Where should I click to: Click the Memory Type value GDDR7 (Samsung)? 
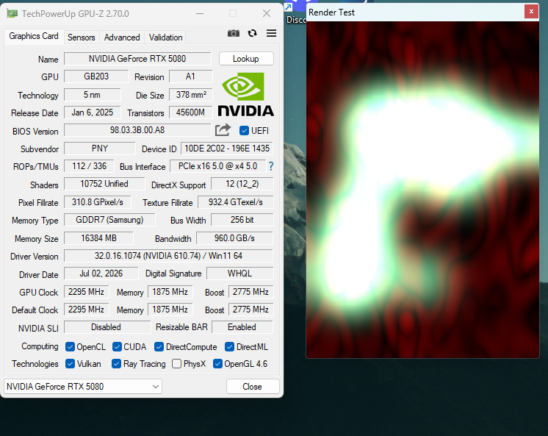click(x=109, y=220)
